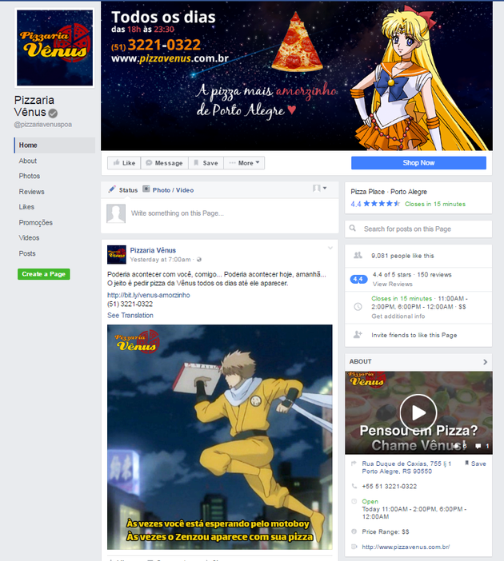Click Invite friends to like this Page

click(x=414, y=335)
